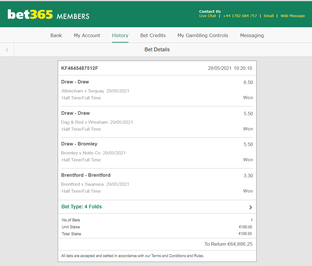Open My Gambling Controls tab
Viewport: 312px width, 266px height.
203,35
